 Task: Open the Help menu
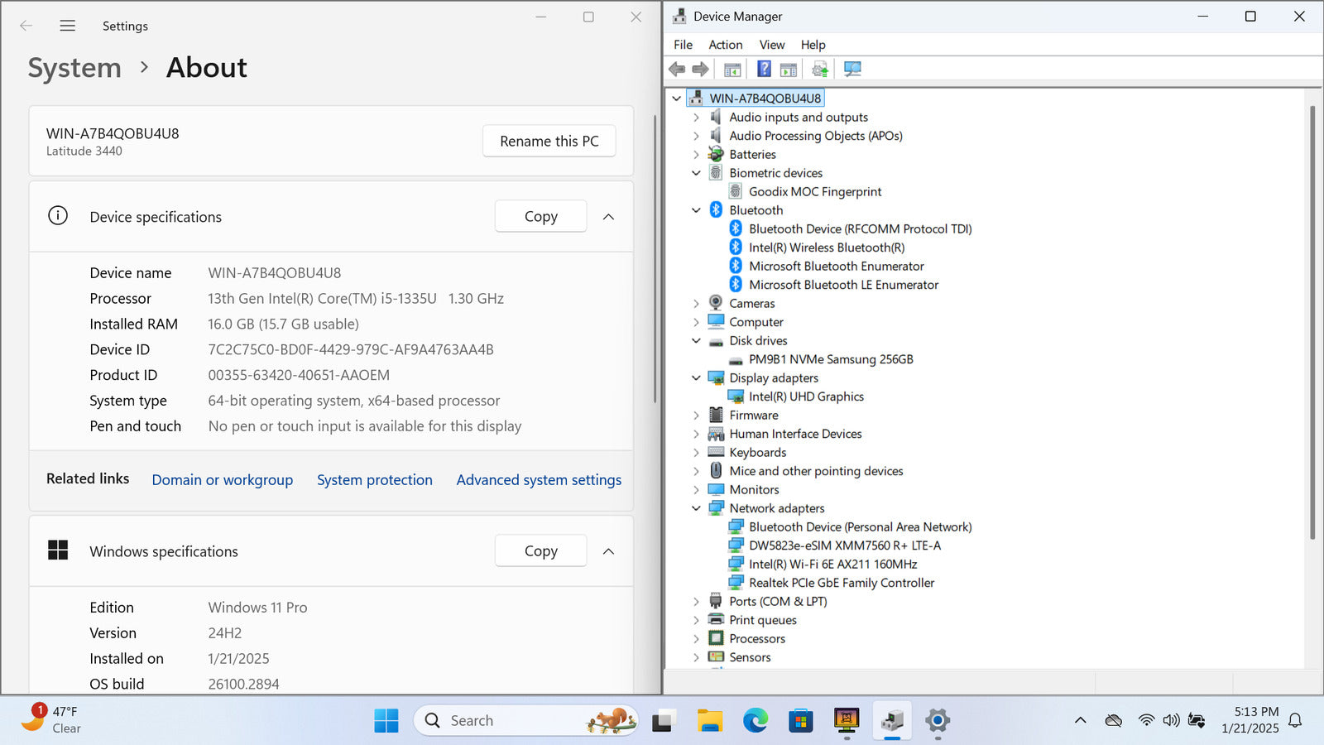(x=813, y=45)
